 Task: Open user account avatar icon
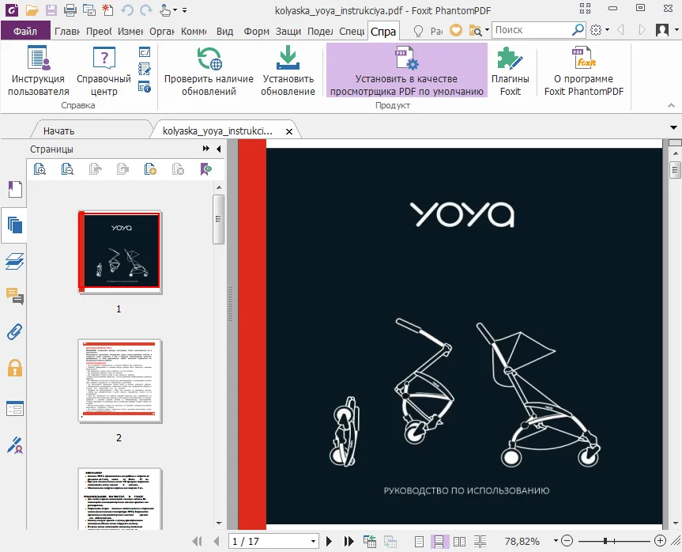click(x=662, y=30)
